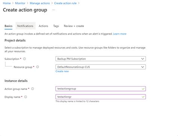This screenshot has width=178, height=136.
Task: Open the Tags tab
Action: (56, 26)
